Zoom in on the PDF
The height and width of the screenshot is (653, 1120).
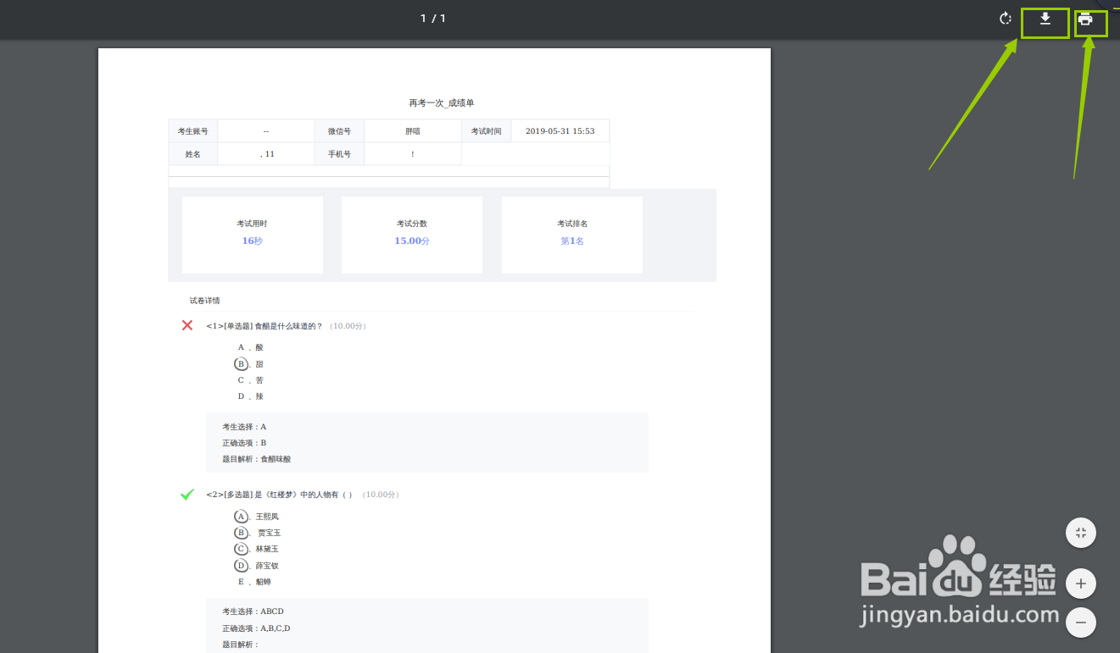[1081, 584]
